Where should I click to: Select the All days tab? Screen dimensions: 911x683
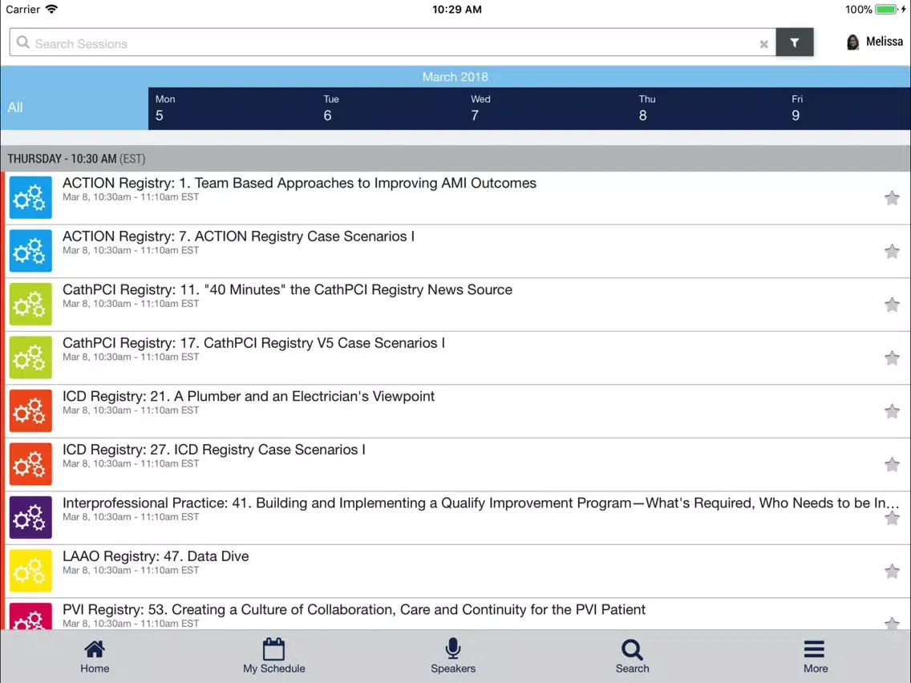[75, 108]
